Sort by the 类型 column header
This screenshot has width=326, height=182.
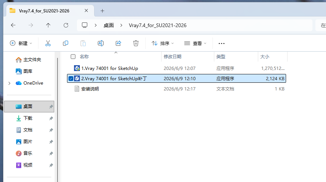[221, 56]
